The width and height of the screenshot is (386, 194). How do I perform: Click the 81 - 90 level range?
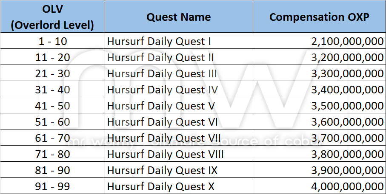pos(52,171)
